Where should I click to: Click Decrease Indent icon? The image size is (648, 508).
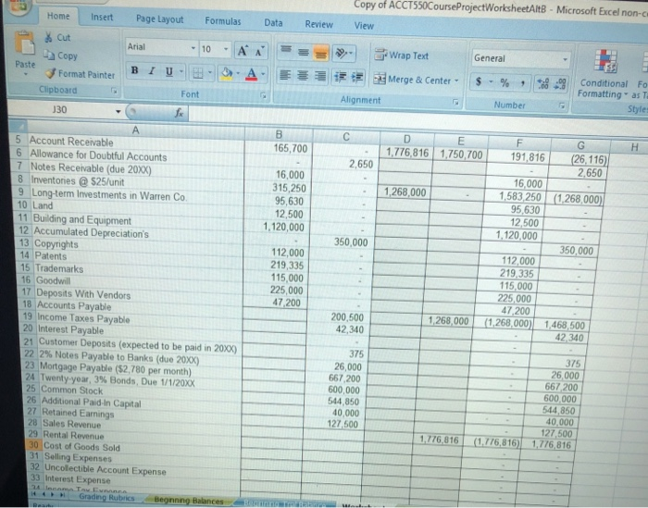tap(340, 77)
